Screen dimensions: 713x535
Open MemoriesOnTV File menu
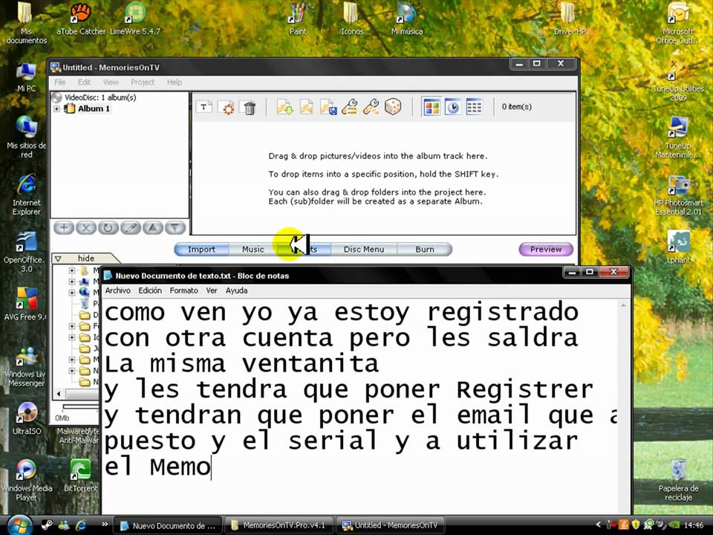[x=60, y=82]
